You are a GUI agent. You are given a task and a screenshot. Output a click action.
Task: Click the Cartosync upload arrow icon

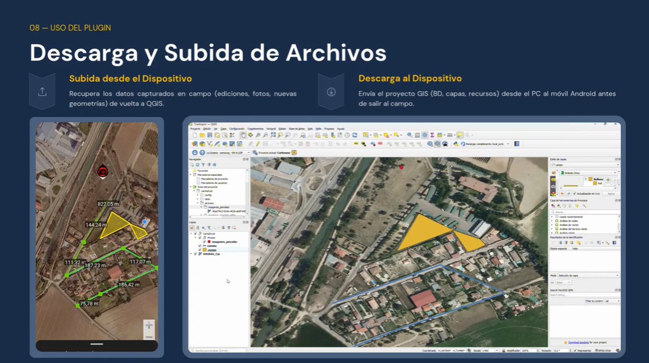tap(203, 153)
